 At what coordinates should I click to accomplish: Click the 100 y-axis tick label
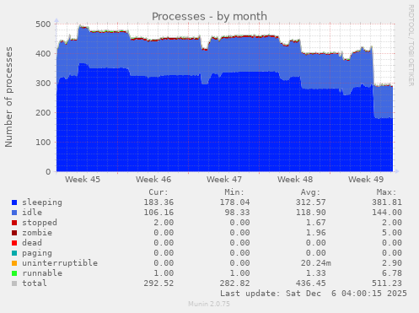(x=43, y=143)
